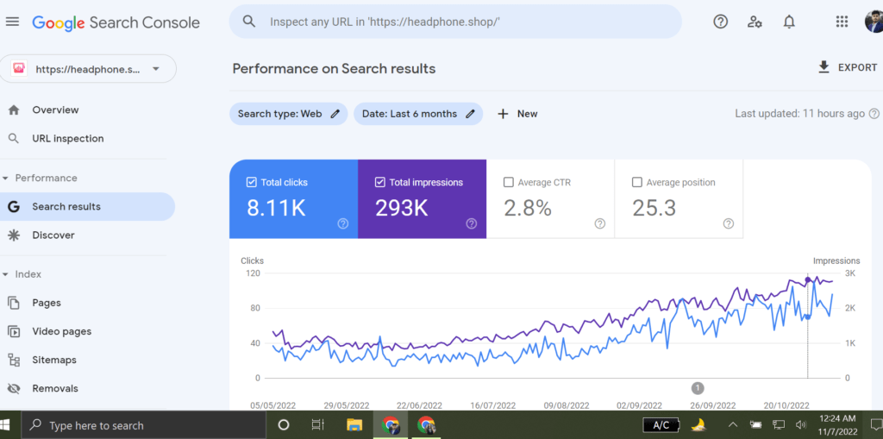883x439 pixels.
Task: Open the taskbar clock showing 12:24 AM
Action: click(838, 425)
